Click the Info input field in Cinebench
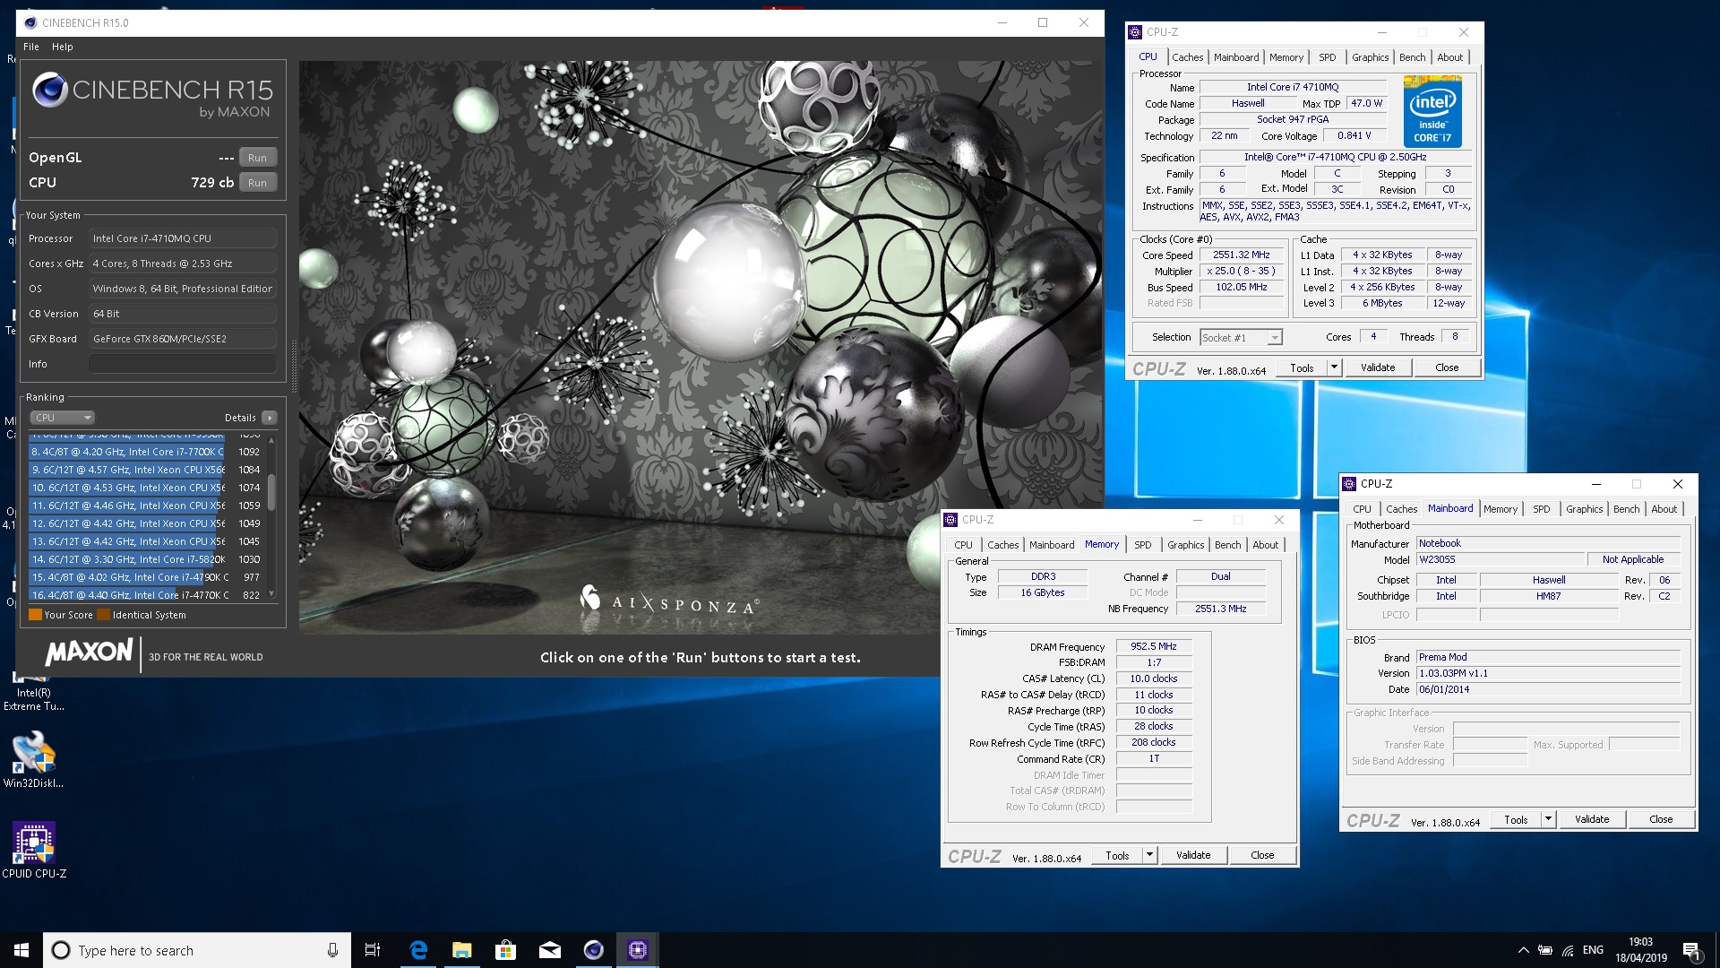The height and width of the screenshot is (968, 1720). pyautogui.click(x=182, y=364)
